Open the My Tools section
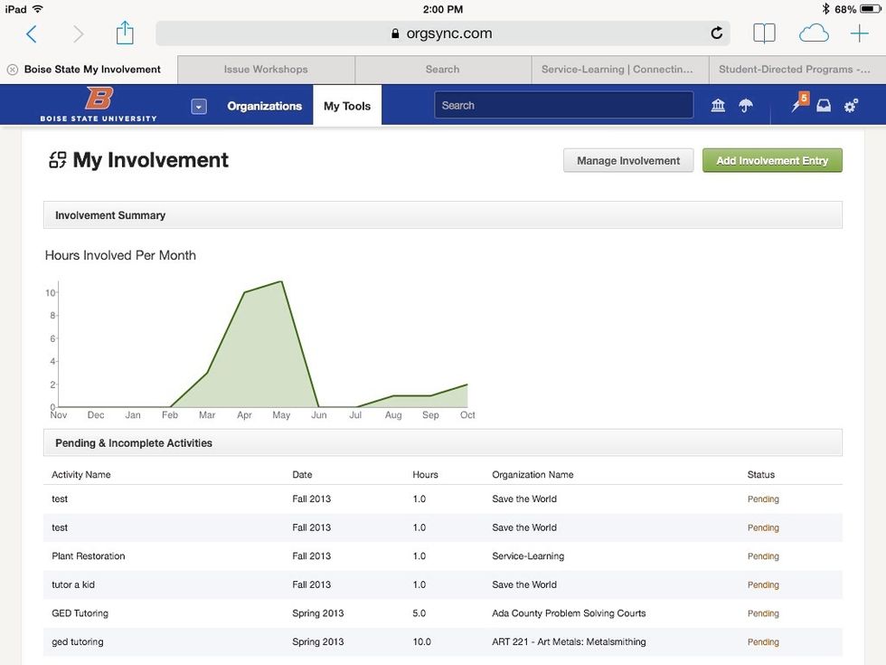Viewport: 886px width, 665px height. pos(347,106)
